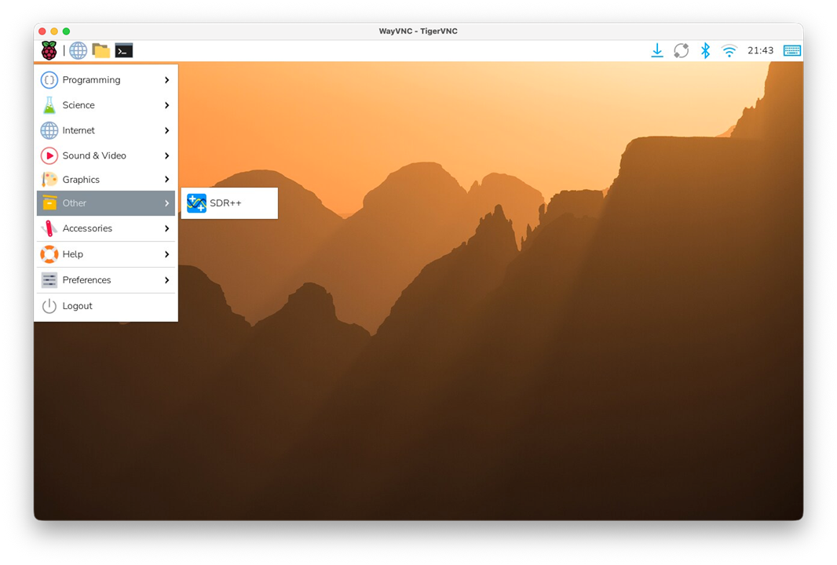The image size is (837, 565).
Task: Click the SDR++ application icon
Action: [x=196, y=203]
